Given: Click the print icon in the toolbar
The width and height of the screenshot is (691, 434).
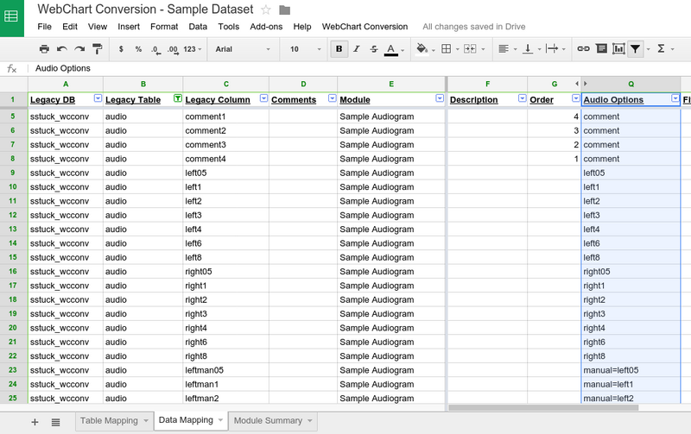Looking at the screenshot, I should [44, 49].
